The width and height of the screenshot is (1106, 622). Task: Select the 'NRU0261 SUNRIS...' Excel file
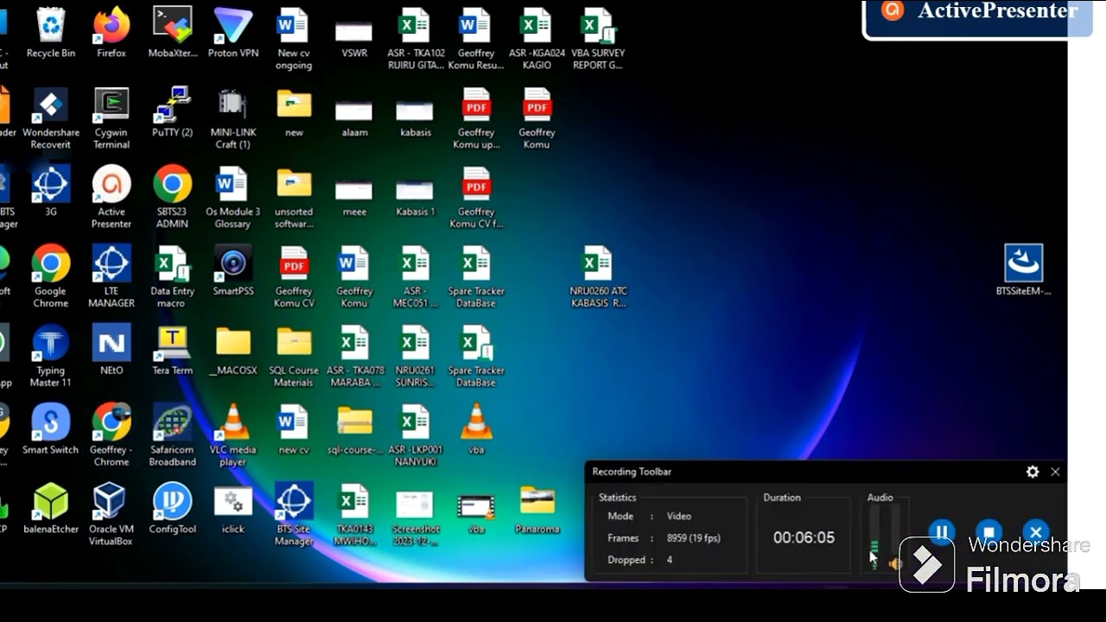coord(416,358)
